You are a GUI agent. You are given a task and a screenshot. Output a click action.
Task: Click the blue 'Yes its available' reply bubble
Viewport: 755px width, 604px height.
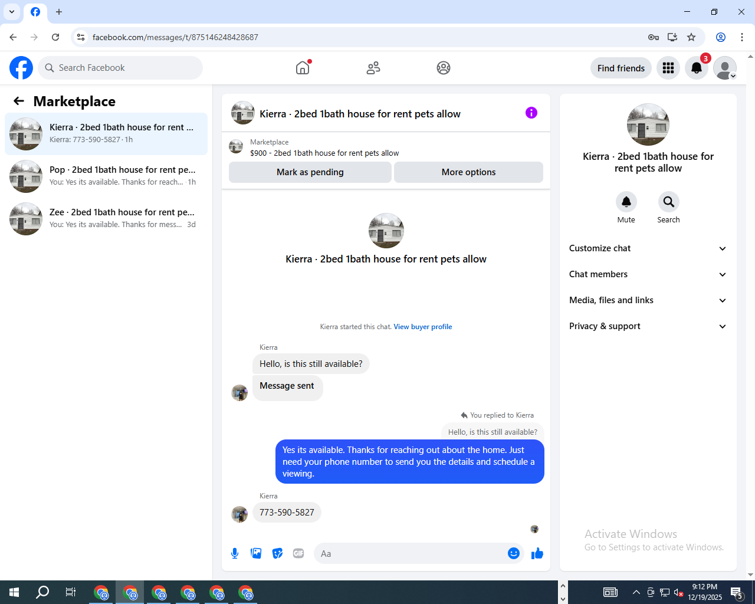point(409,462)
